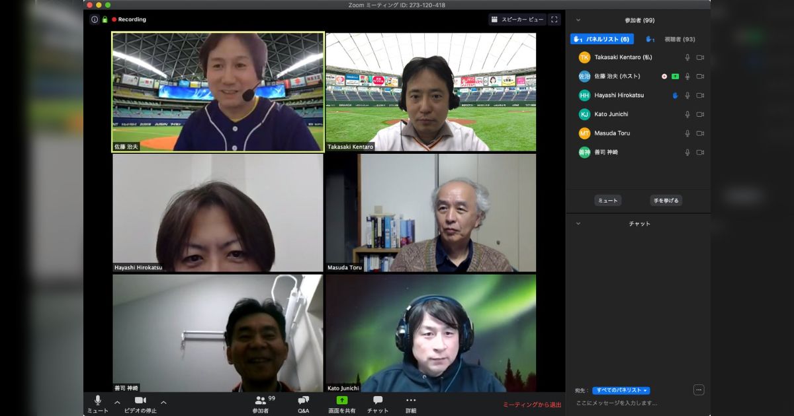This screenshot has height=416, width=794.
Task: Open the 詳細 (more options) icon
Action: 410,399
